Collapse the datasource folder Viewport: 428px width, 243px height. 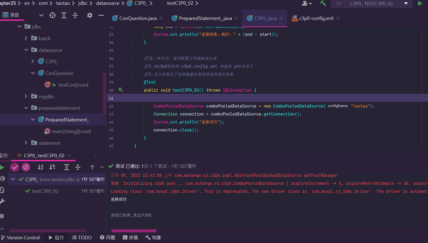26,50
